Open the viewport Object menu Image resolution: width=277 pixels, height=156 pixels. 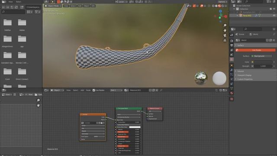[x=87, y=6]
